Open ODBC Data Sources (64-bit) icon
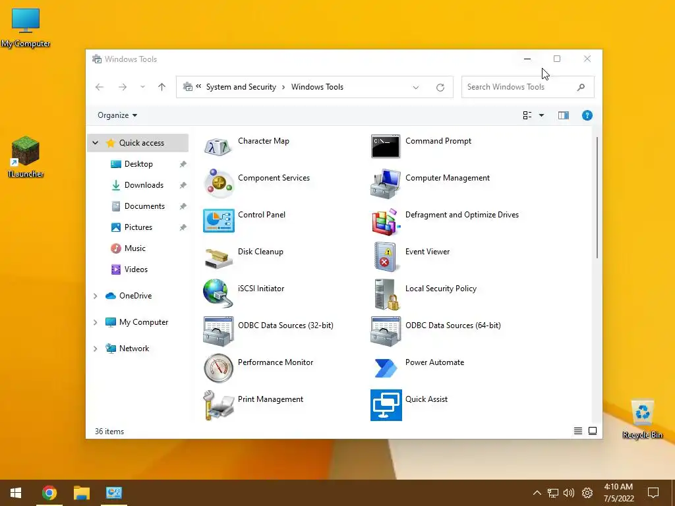The width and height of the screenshot is (675, 506). 385,331
